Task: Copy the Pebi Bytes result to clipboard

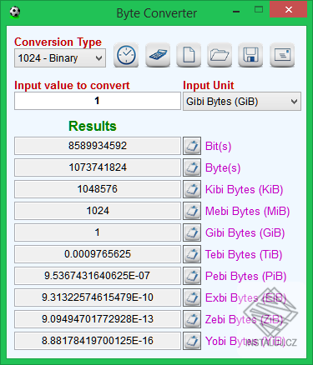Action: coord(192,276)
